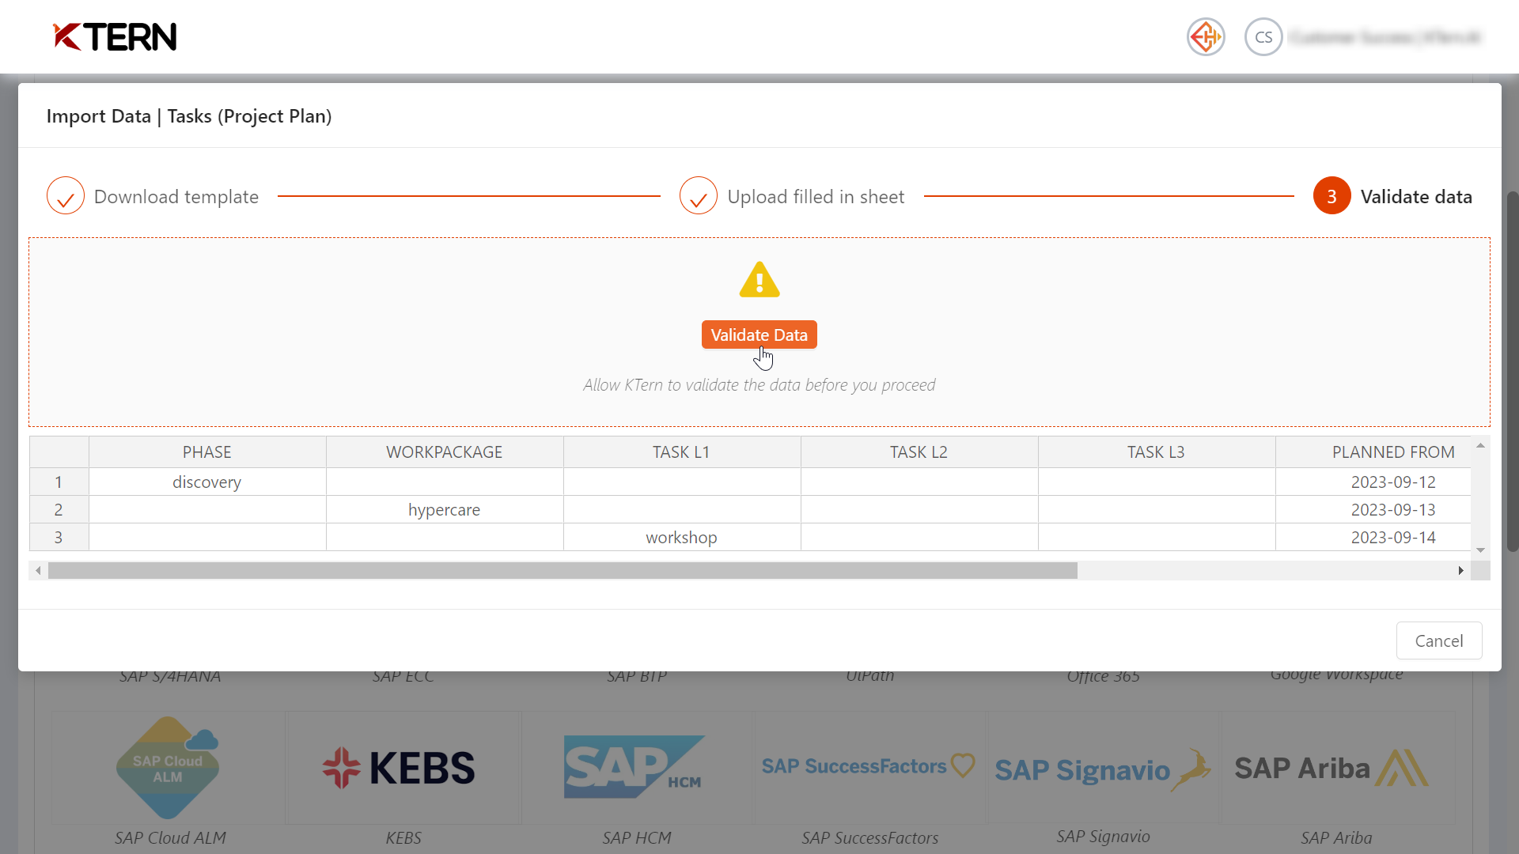The image size is (1519, 854).
Task: Click the KEBS application logo
Action: tap(403, 769)
